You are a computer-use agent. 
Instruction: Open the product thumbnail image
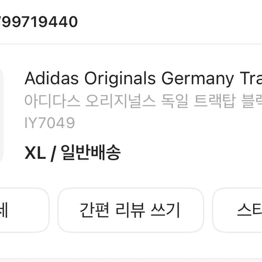coord(2,116)
